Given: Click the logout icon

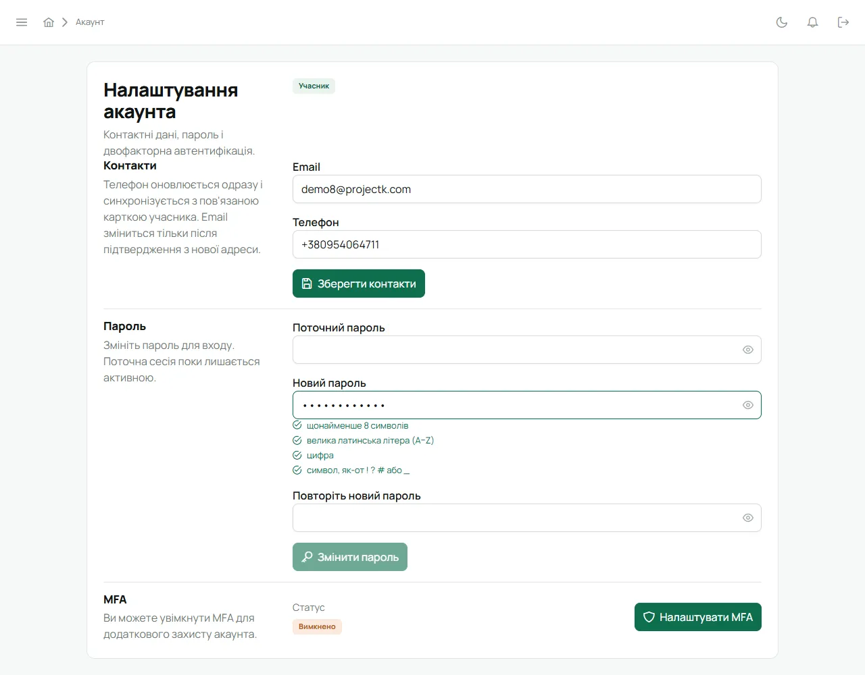Looking at the screenshot, I should (x=843, y=22).
